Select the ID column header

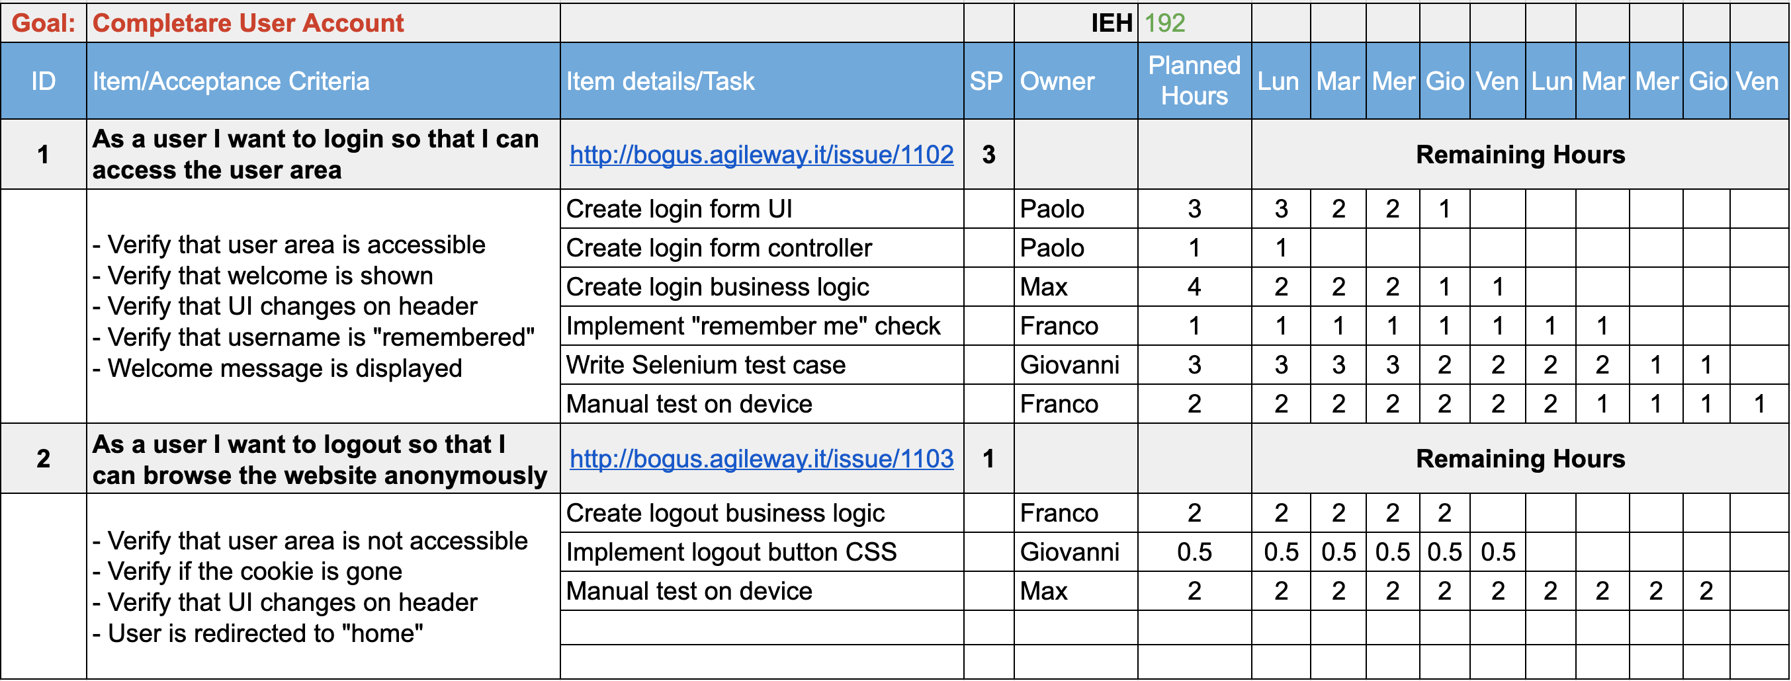43,81
